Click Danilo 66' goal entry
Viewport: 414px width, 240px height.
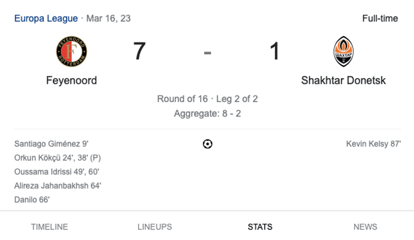click(x=32, y=200)
